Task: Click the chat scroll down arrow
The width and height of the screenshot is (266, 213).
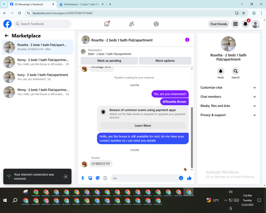Action: (x=192, y=170)
